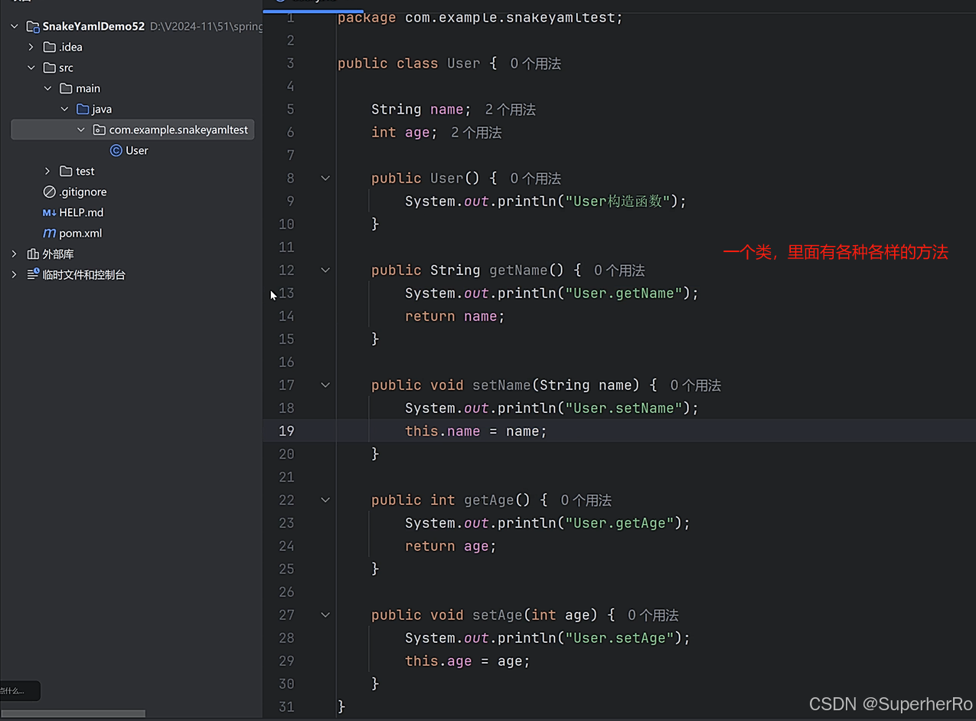Click usages hint beside getName()
The width and height of the screenshot is (976, 721).
click(x=619, y=270)
